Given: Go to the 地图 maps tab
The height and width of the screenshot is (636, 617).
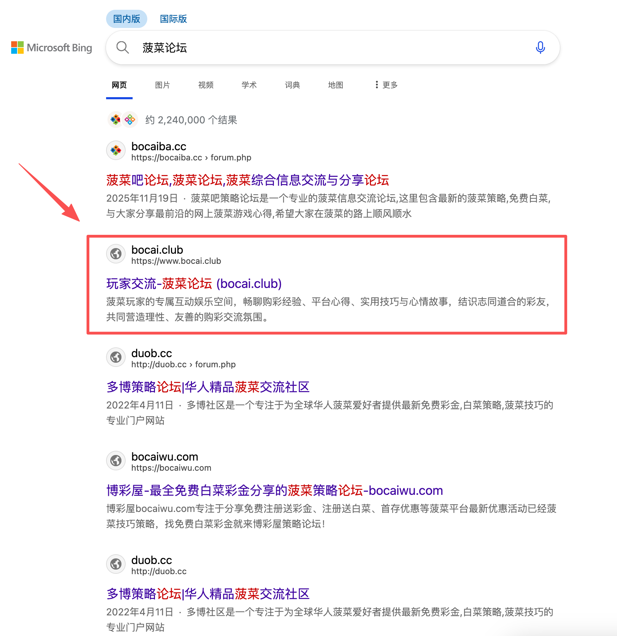Looking at the screenshot, I should (335, 85).
